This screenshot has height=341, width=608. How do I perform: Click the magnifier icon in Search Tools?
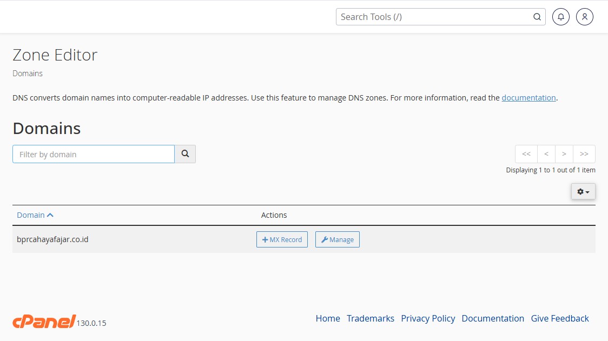click(x=537, y=17)
